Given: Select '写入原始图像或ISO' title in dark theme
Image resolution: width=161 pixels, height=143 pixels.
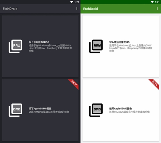Looking at the screenshot, I should point(39,42).
